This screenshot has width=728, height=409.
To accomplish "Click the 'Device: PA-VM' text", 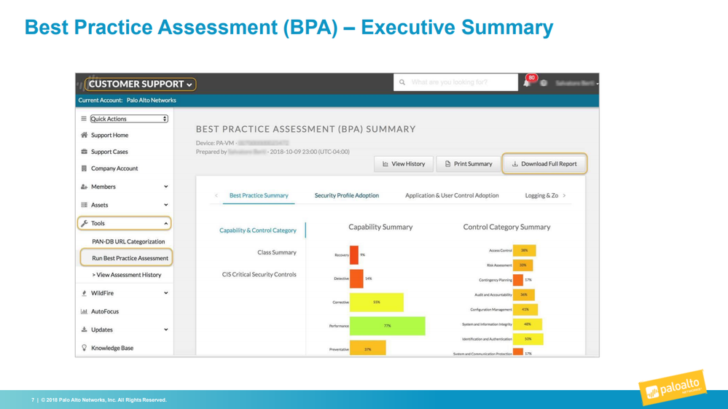I will (215, 143).
